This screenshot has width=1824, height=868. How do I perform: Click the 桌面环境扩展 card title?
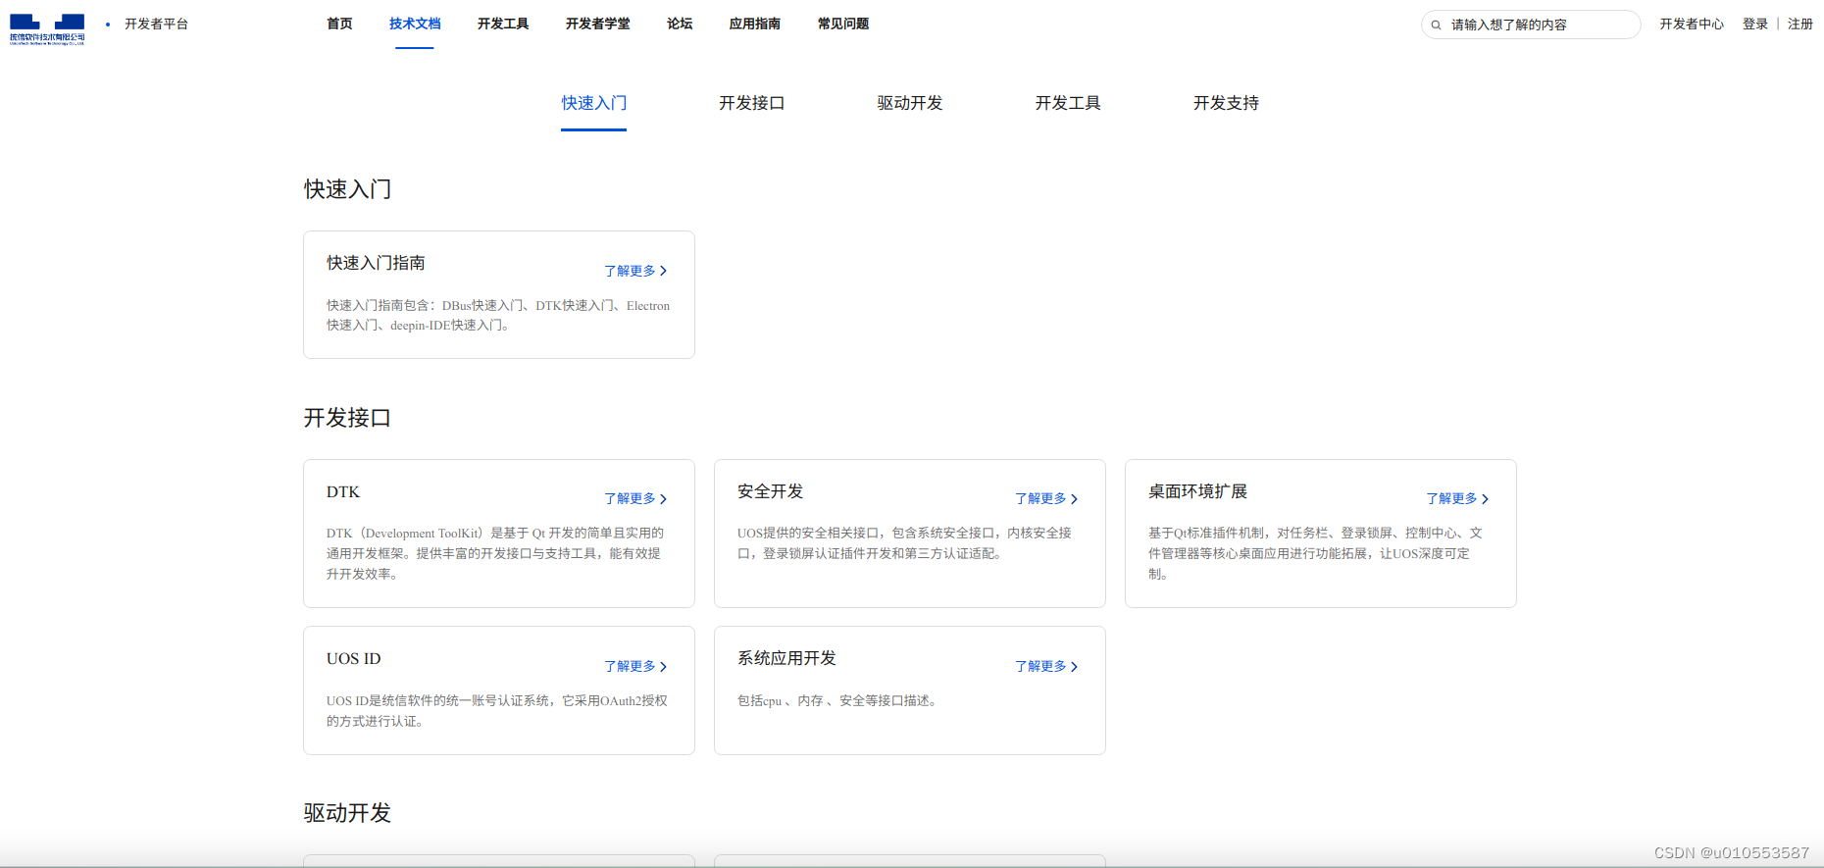coord(1197,491)
